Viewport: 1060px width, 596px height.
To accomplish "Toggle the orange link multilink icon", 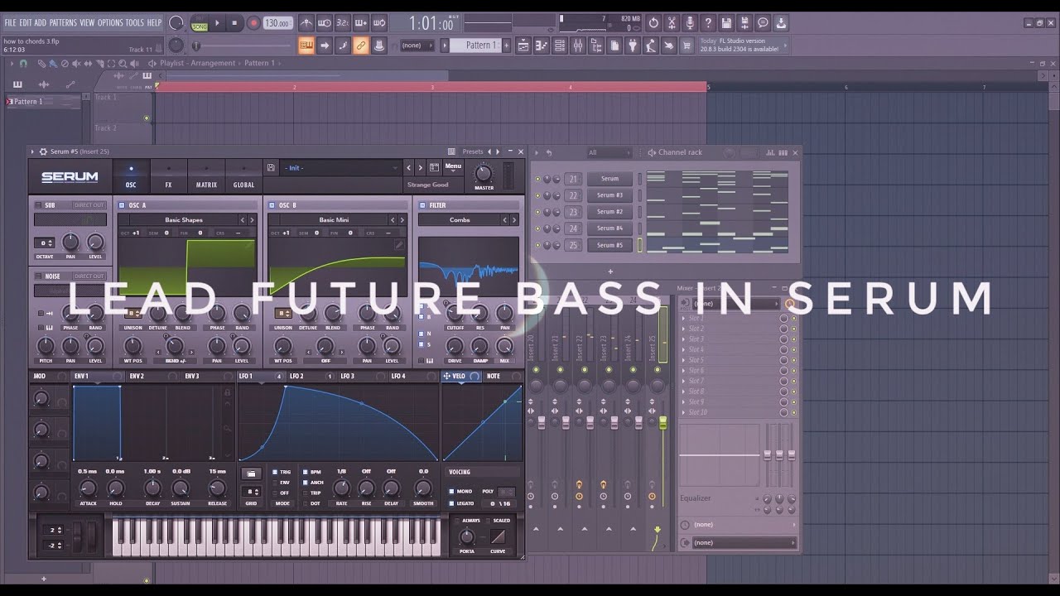I will (x=361, y=46).
